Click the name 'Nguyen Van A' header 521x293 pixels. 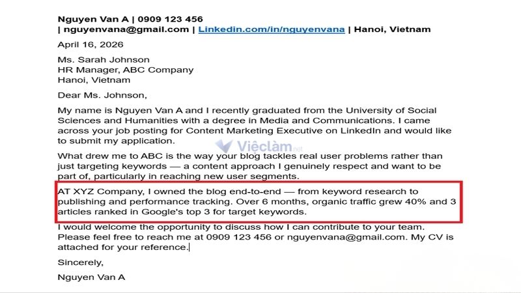coord(93,20)
